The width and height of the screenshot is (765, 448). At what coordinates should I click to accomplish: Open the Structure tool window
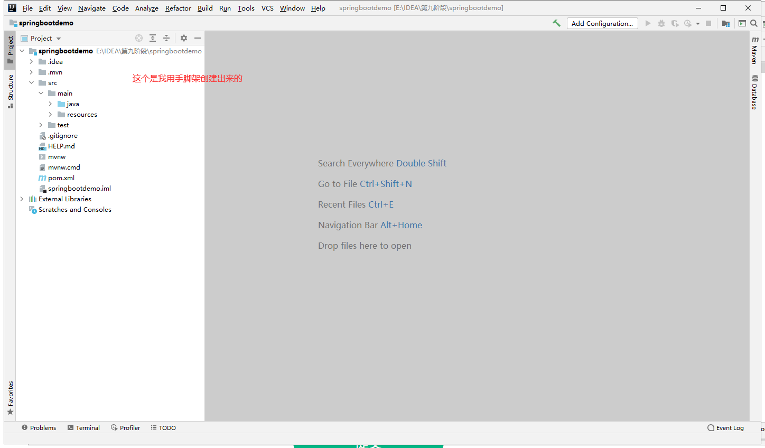coord(10,91)
